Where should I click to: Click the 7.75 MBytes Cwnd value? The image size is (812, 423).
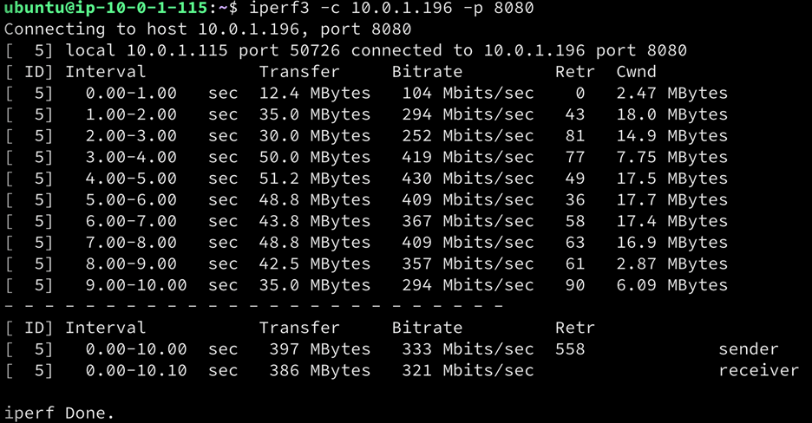tap(671, 158)
